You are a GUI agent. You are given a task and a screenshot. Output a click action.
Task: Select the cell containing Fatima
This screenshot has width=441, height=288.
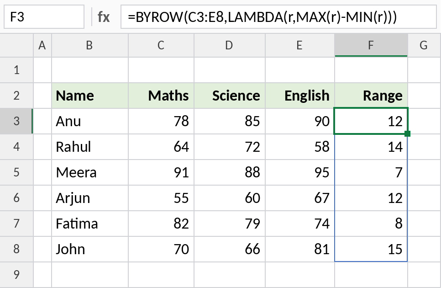coord(90,224)
